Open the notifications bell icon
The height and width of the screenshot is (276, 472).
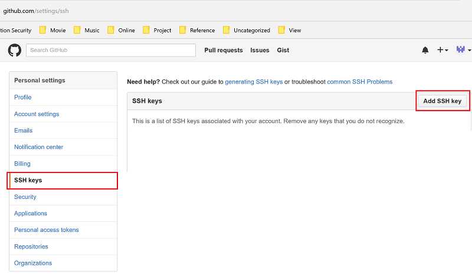(x=425, y=50)
